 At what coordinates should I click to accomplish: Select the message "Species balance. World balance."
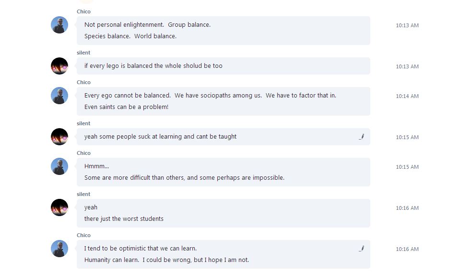(x=130, y=36)
